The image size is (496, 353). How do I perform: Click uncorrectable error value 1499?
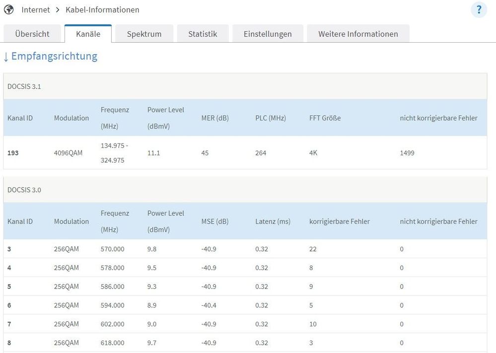coord(407,153)
